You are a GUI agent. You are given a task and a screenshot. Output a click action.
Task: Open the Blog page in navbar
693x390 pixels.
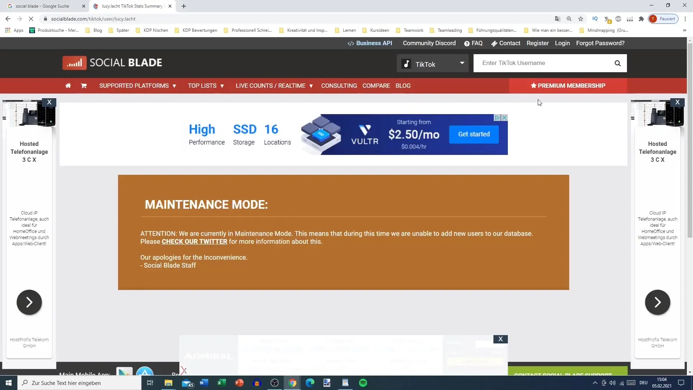403,86
